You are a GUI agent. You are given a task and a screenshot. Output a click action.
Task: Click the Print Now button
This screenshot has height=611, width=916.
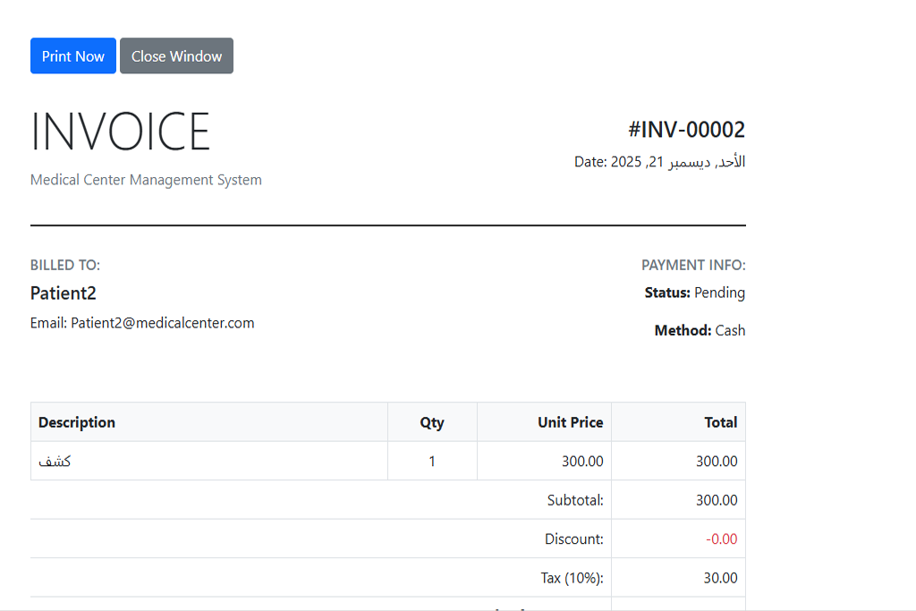73,55
